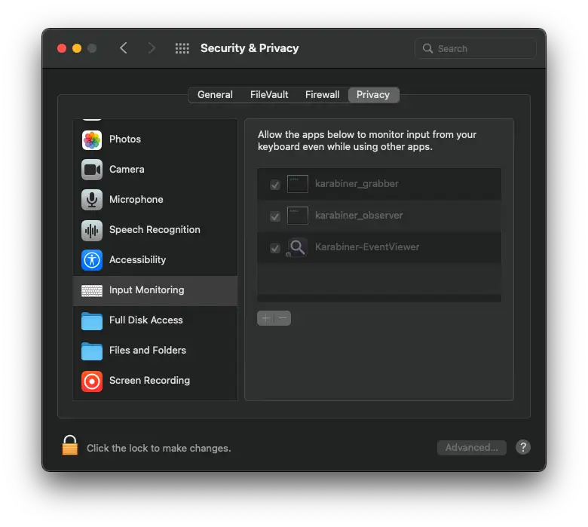Select the Files and Folders label
The width and height of the screenshot is (588, 527).
click(x=147, y=350)
